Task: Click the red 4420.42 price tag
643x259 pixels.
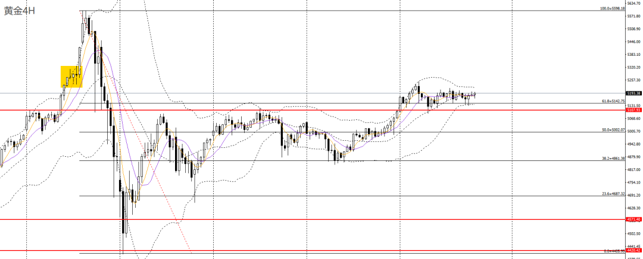Action: point(633,251)
